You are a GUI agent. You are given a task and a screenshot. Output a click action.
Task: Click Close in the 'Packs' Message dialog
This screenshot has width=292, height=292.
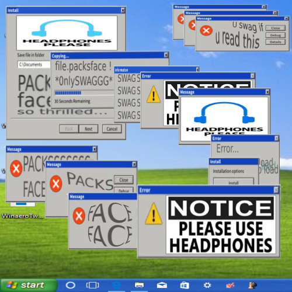click(124, 180)
